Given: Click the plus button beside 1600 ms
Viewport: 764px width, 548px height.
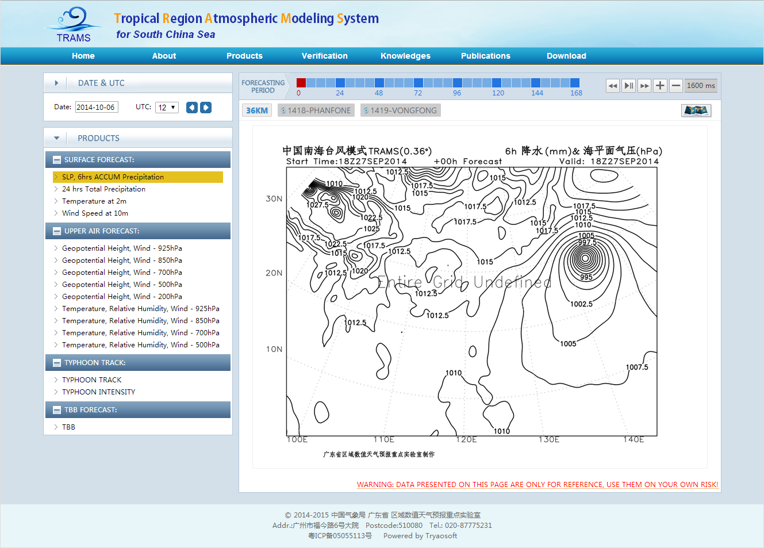Looking at the screenshot, I should click(660, 86).
